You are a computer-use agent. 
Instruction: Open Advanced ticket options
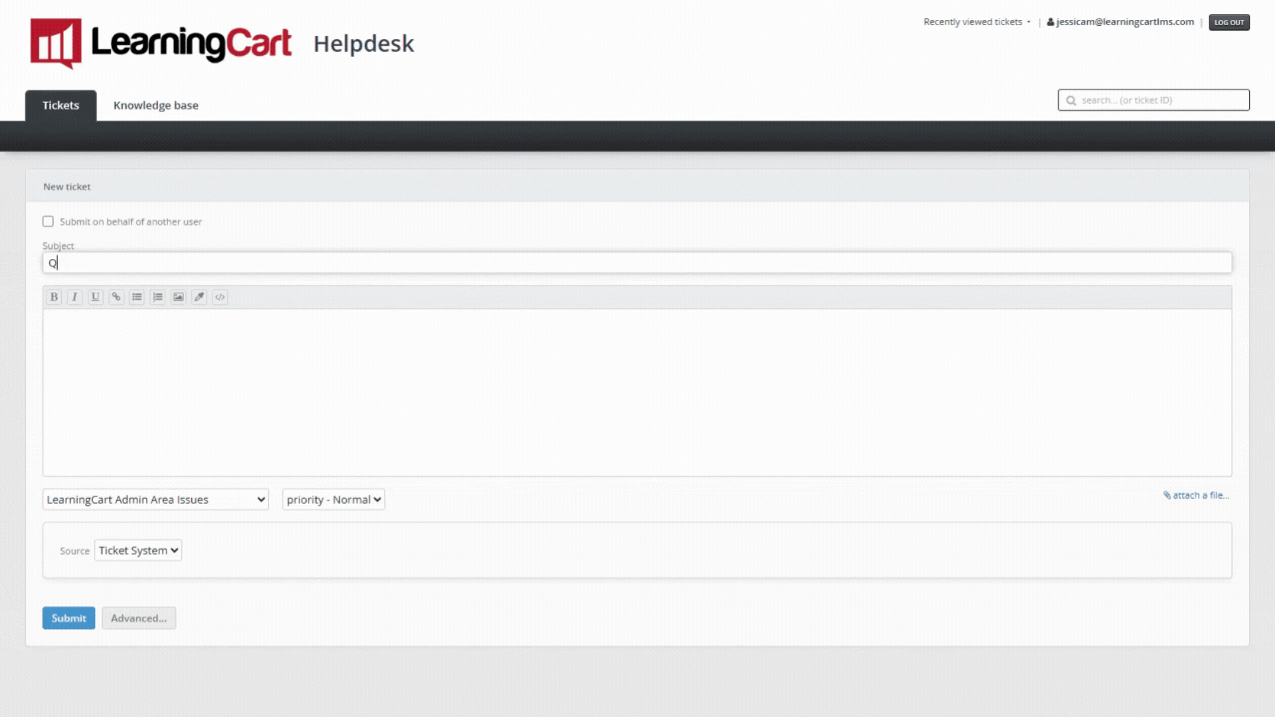click(139, 617)
